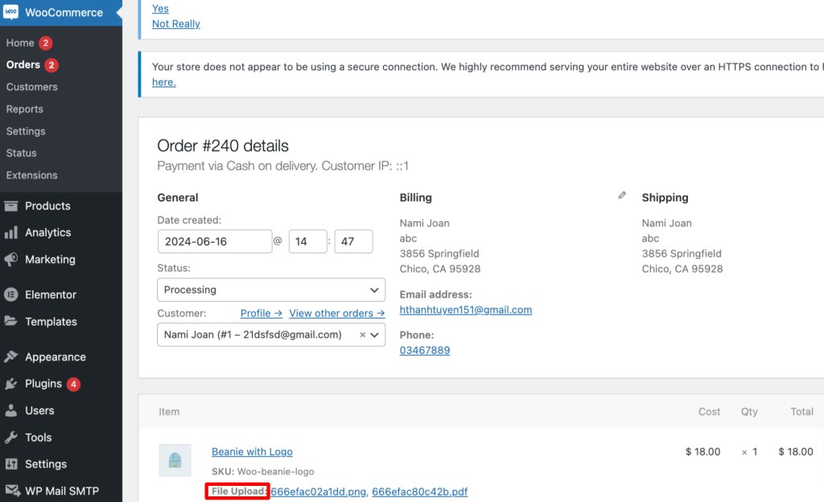
Task: Click the Products box icon in sidebar
Action: (11, 206)
